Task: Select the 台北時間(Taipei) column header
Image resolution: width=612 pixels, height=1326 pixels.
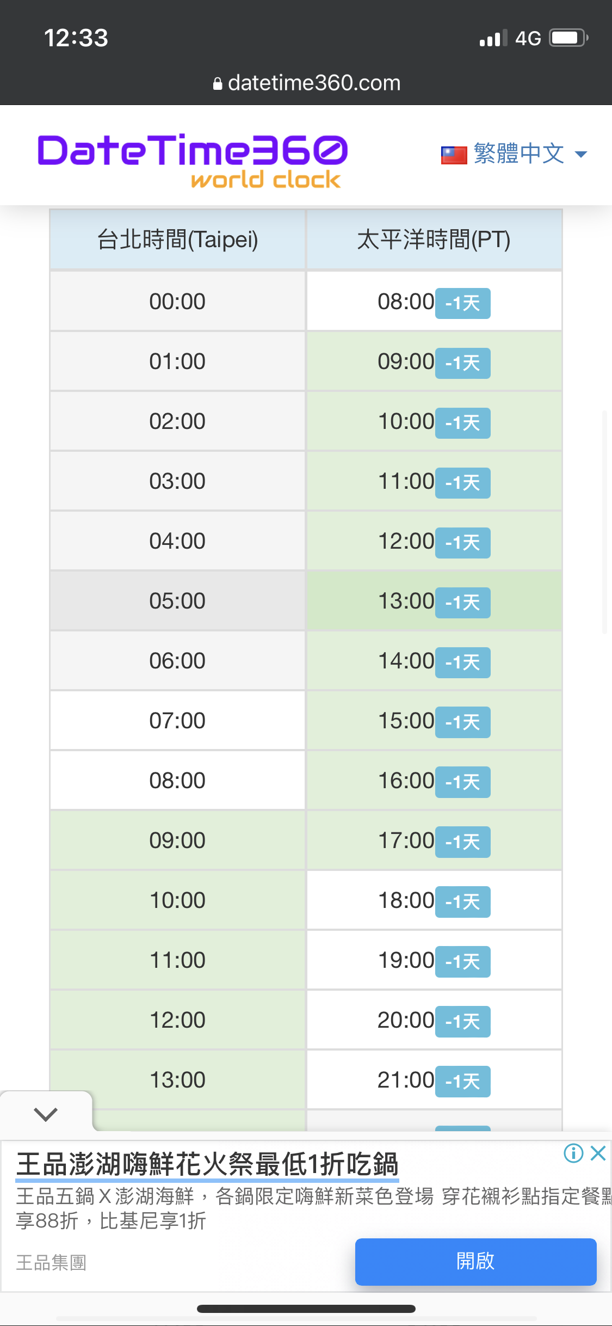Action: tap(177, 240)
